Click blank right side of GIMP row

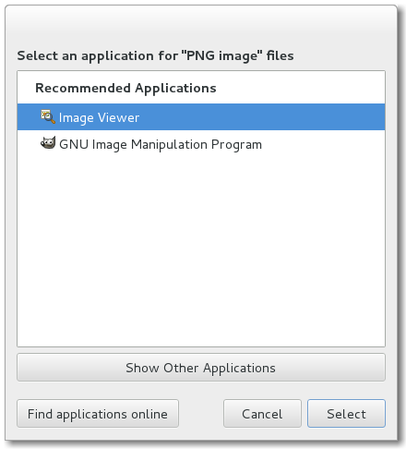coord(323,144)
